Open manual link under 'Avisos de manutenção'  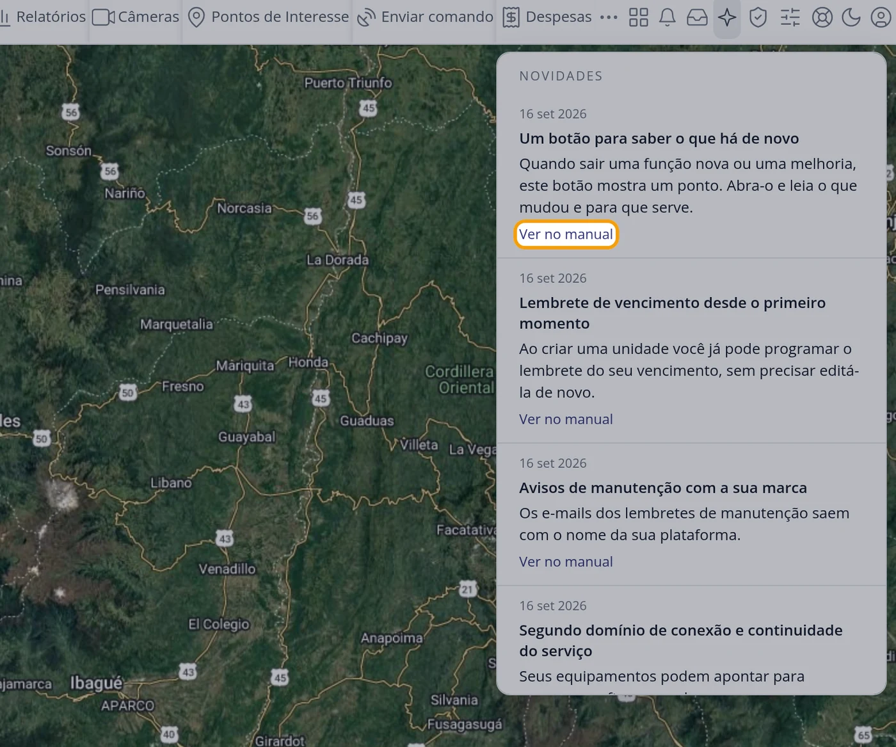pos(566,561)
